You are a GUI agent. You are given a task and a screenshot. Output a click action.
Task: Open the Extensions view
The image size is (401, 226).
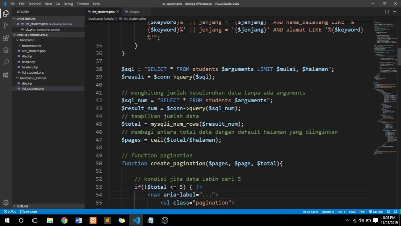[x=6, y=38]
